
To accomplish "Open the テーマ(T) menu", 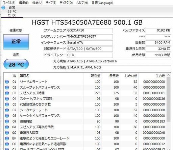I will pos(51,3).
